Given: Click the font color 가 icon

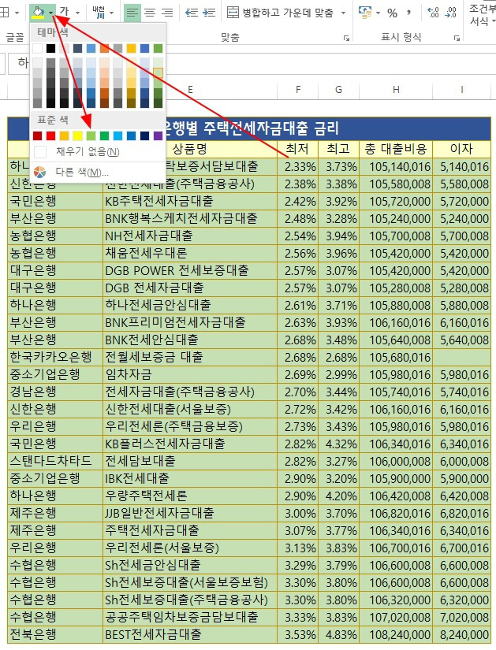Looking at the screenshot, I should [65, 12].
